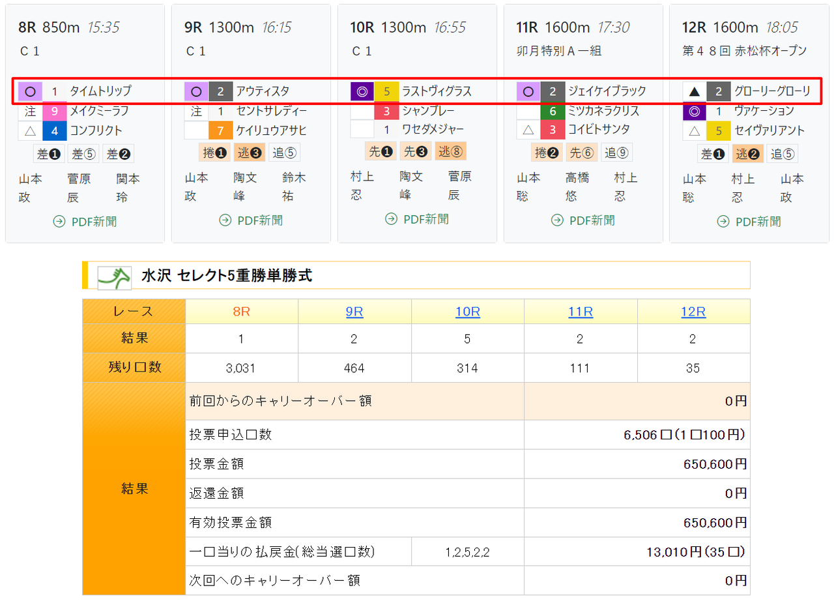Click the 差❷ tag in the 8R card
This screenshot has width=834, height=603.
[118, 154]
